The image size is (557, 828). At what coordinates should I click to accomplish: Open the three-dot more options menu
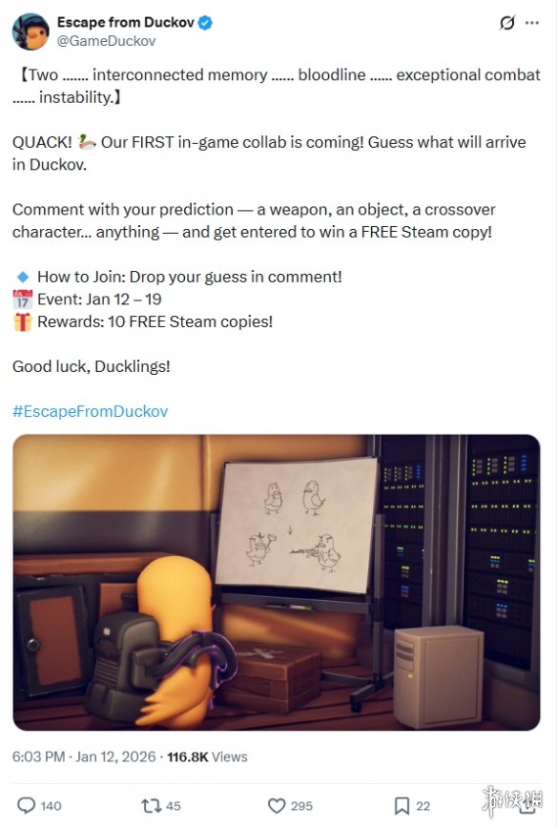[x=532, y=23]
